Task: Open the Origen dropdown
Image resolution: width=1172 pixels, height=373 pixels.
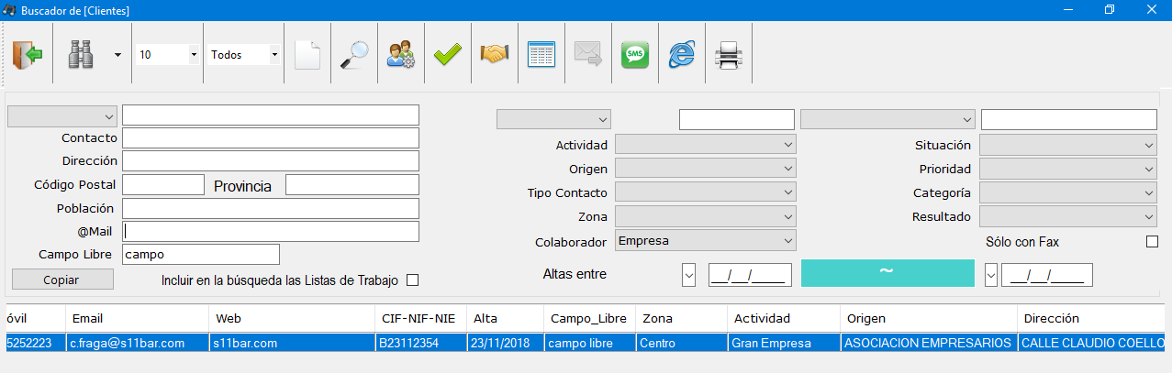Action: [705, 169]
